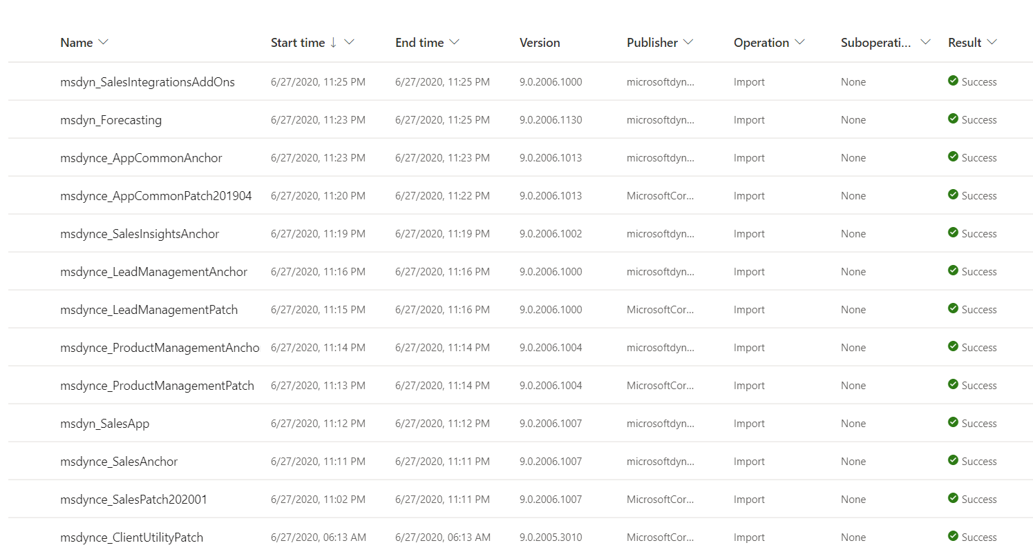
Task: Click the Success checkmark icon for msdynce_SalesPatch202001
Action: pos(953,498)
